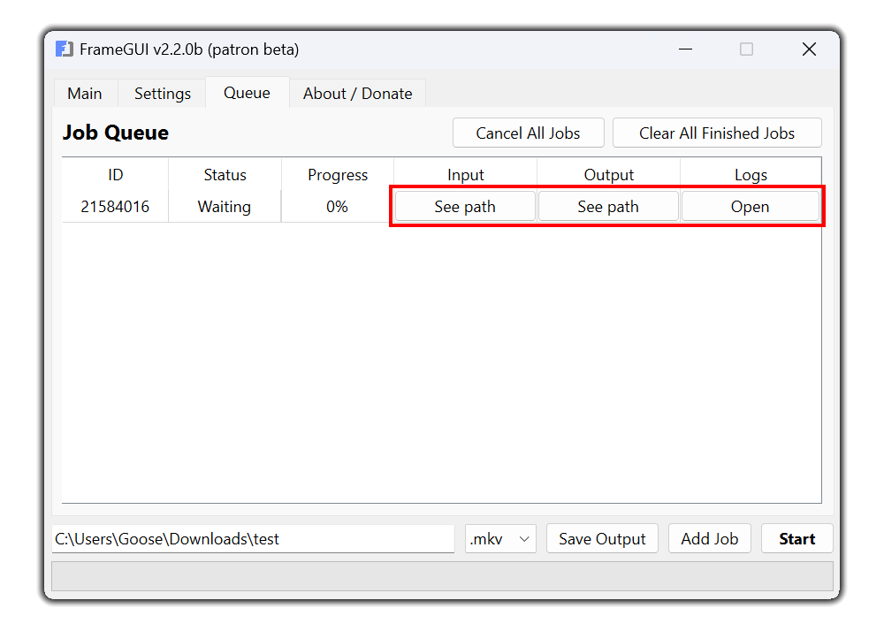Minimize the FrameGUI window

point(686,49)
